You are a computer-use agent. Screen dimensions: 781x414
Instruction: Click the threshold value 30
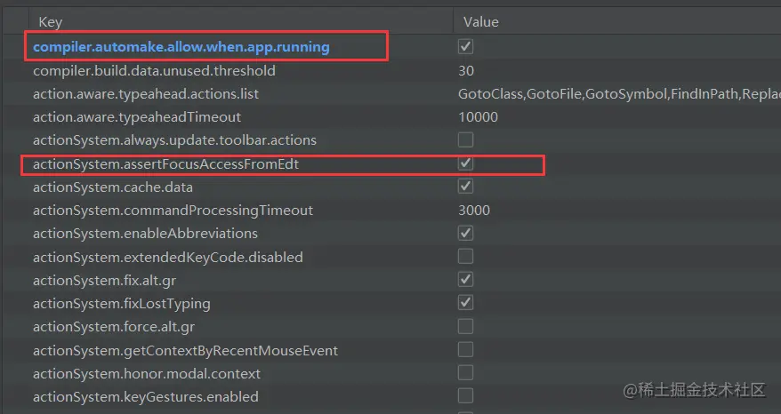(x=466, y=71)
